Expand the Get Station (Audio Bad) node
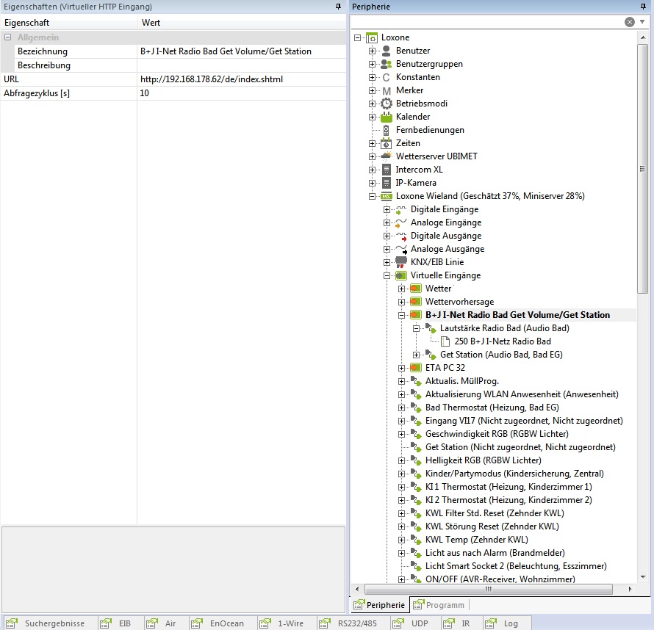Image resolution: width=654 pixels, height=630 pixels. point(417,355)
